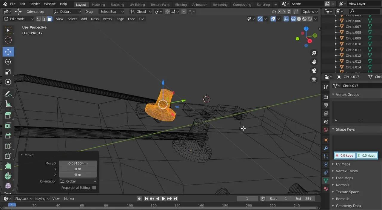
Task: Open the Keying menu
Action: coord(42,199)
